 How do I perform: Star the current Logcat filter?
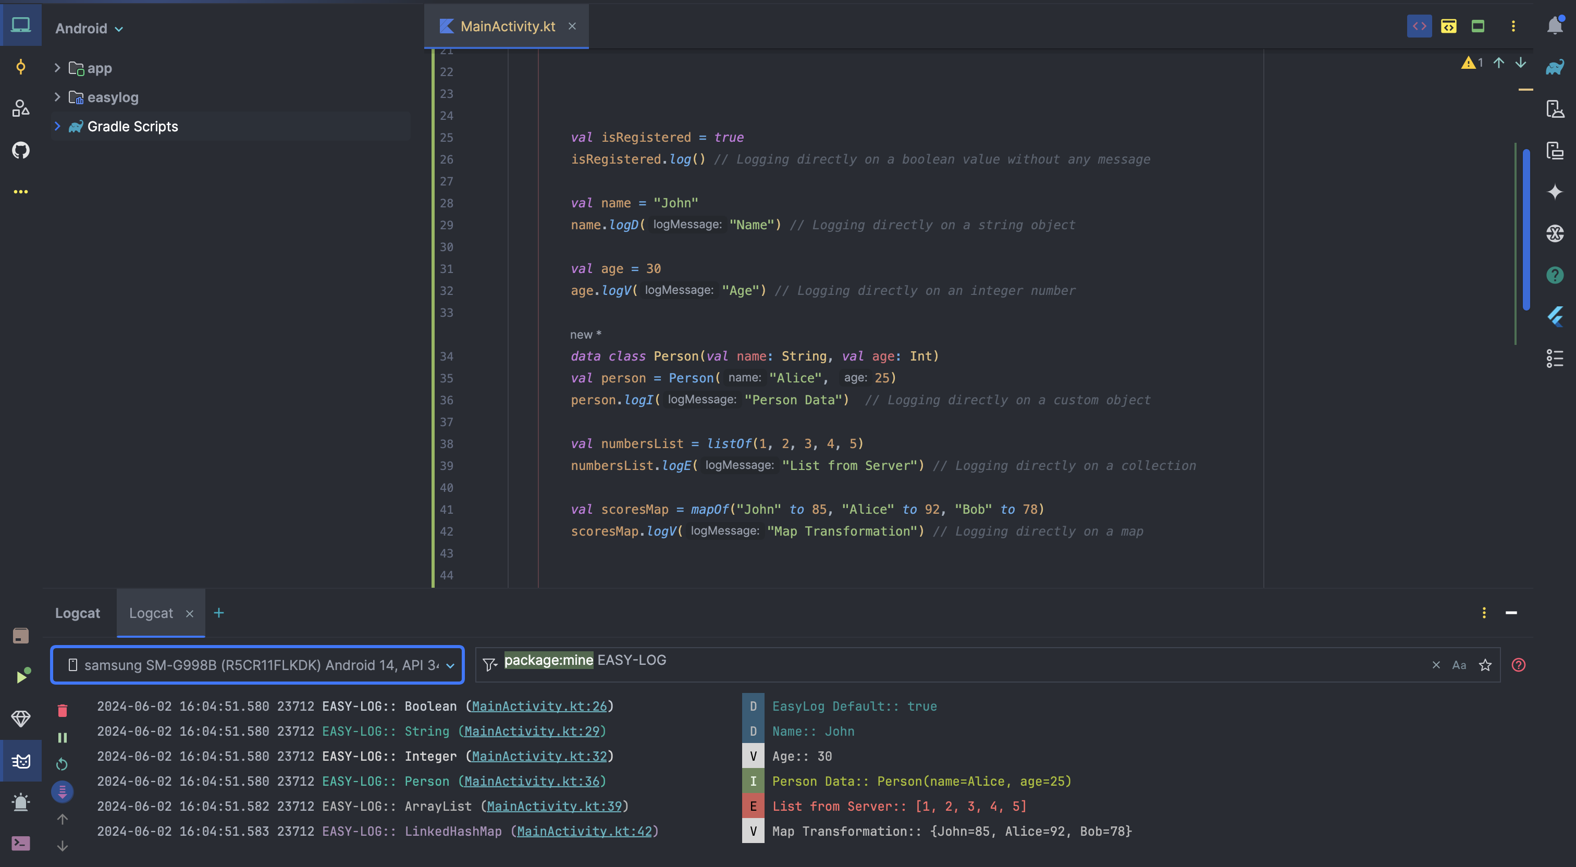tap(1485, 665)
